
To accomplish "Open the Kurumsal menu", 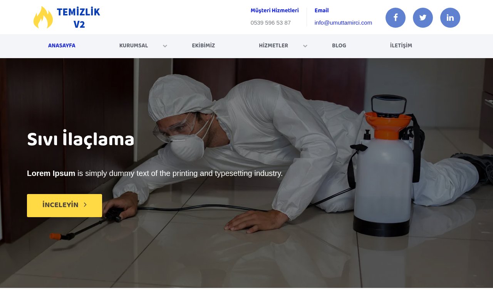I will coord(134,45).
